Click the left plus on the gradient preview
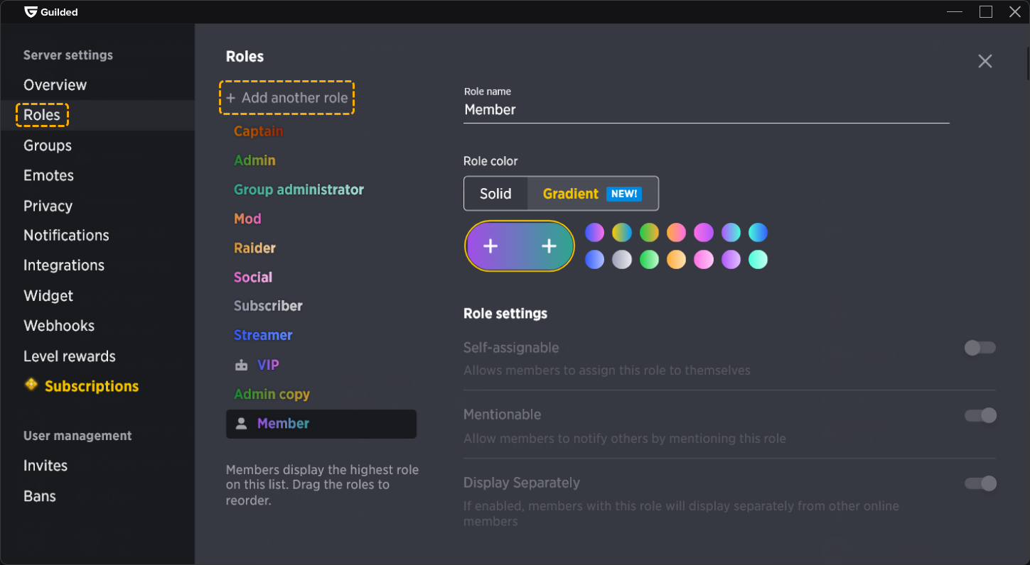1030x565 pixels. [x=490, y=246]
